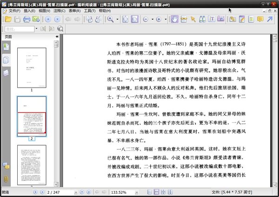The image size is (279, 197).
Task: Open the Bookmarks panel in sidebar
Action: coord(6,47)
